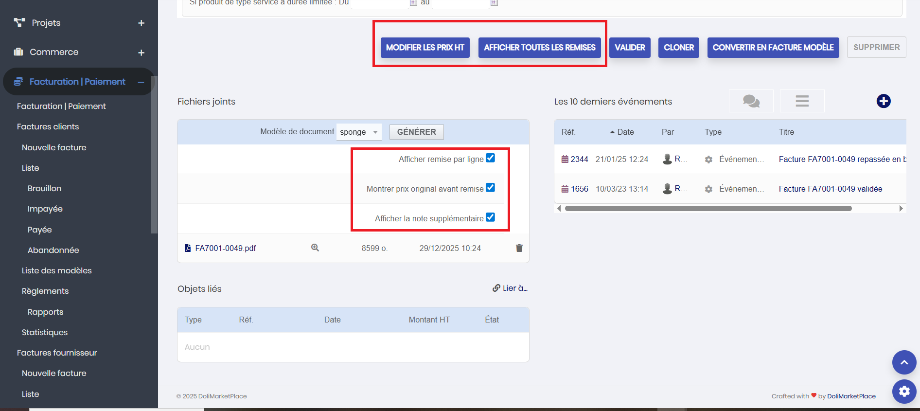This screenshot has width=920, height=411.
Task: Select Brouillon in the sidebar
Action: click(44, 188)
